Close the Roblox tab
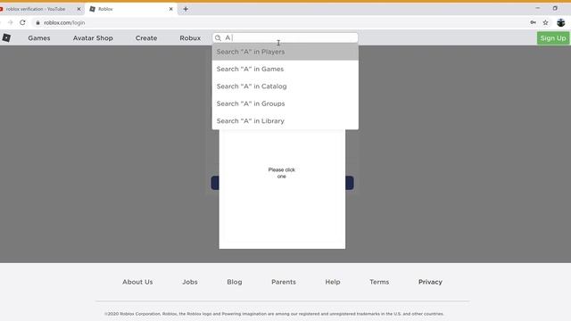 (x=170, y=9)
